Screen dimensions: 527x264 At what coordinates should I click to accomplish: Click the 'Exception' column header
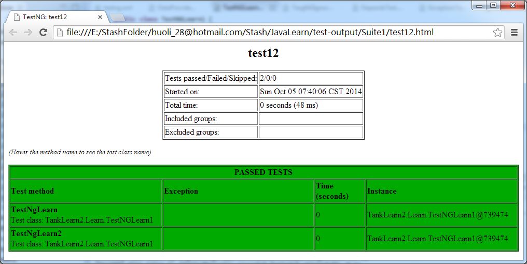238,191
